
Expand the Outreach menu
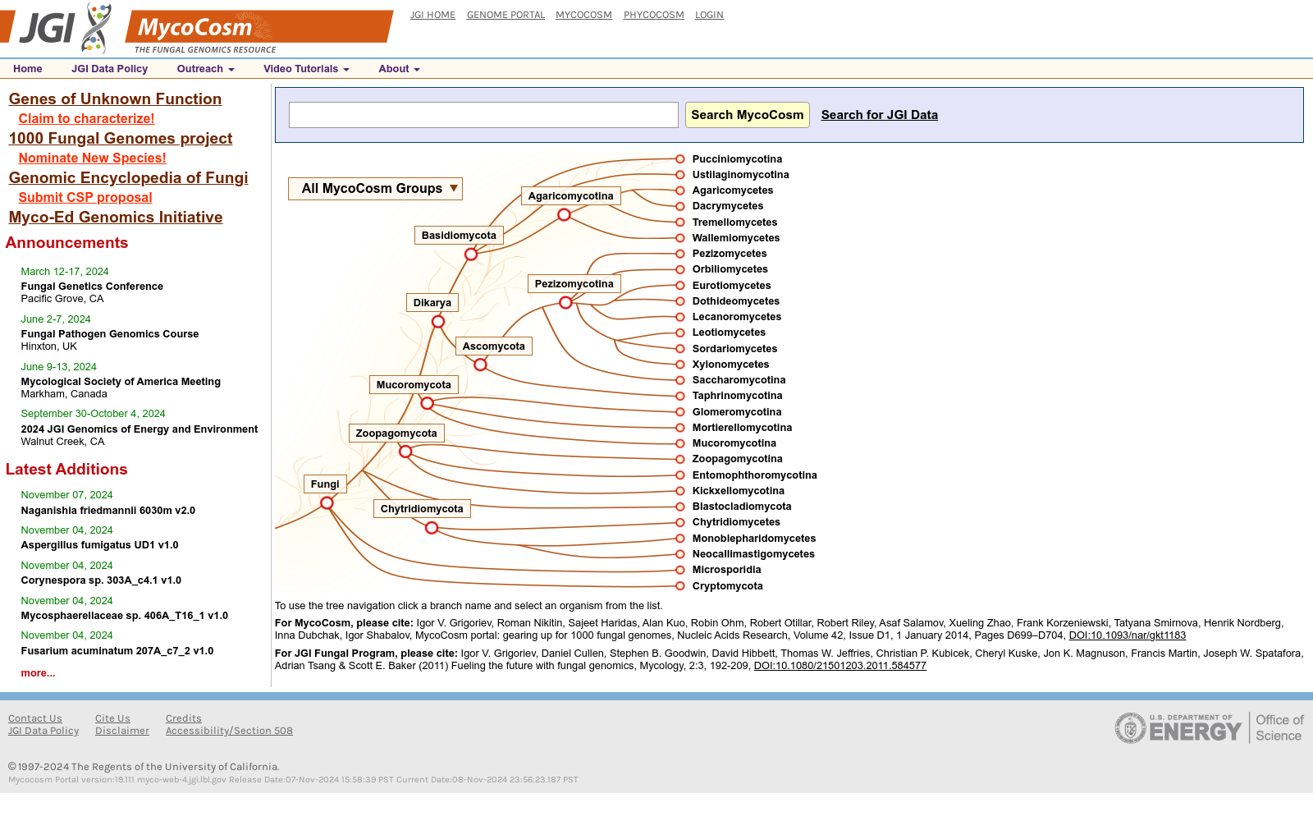(x=205, y=69)
